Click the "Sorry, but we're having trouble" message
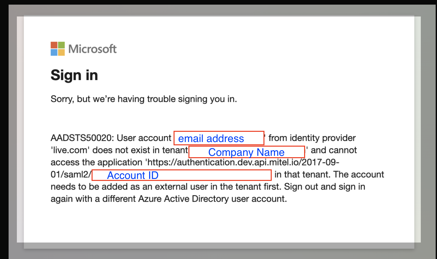This screenshot has height=259, width=437. (x=143, y=99)
